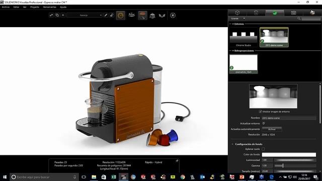The image size is (322, 181).
Task: Adjust the Luminosidad slider
Action: (295, 160)
